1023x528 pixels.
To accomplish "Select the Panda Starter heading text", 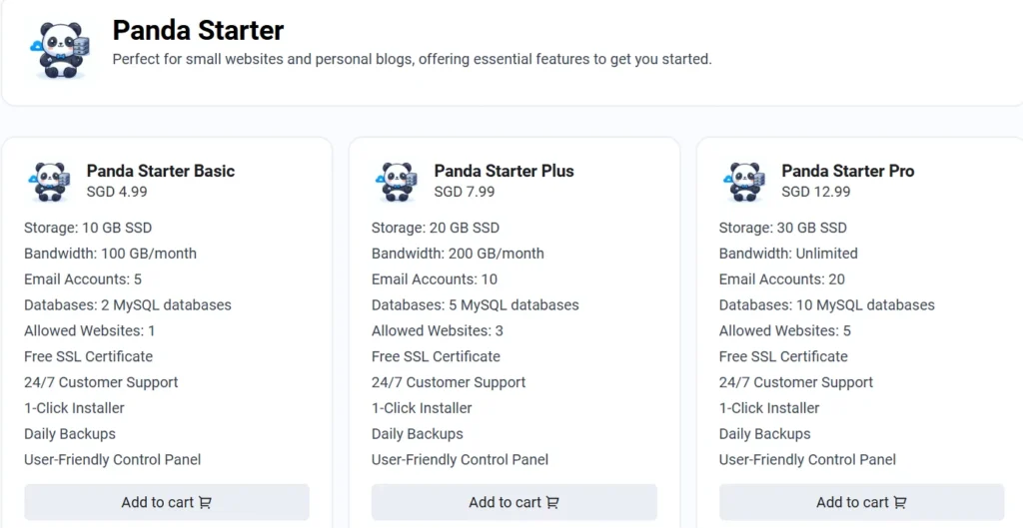I will (x=198, y=30).
